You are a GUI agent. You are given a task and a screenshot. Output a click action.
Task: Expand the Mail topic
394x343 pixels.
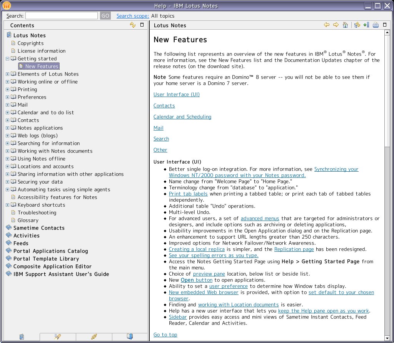tap(8, 105)
